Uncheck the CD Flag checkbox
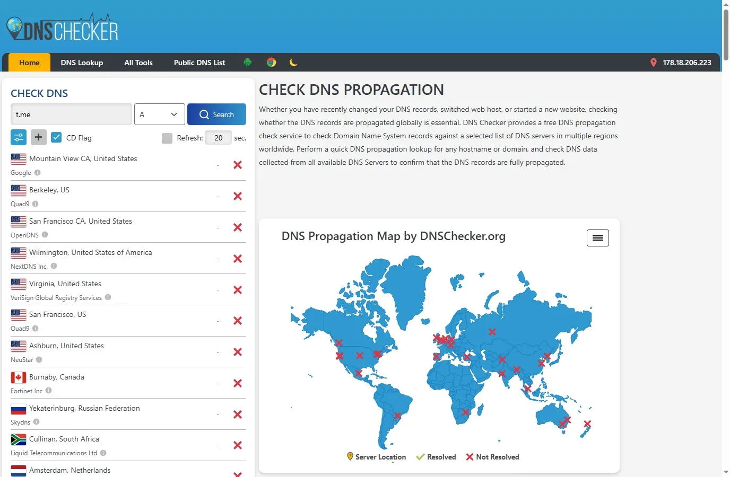This screenshot has height=477, width=730. coord(56,137)
